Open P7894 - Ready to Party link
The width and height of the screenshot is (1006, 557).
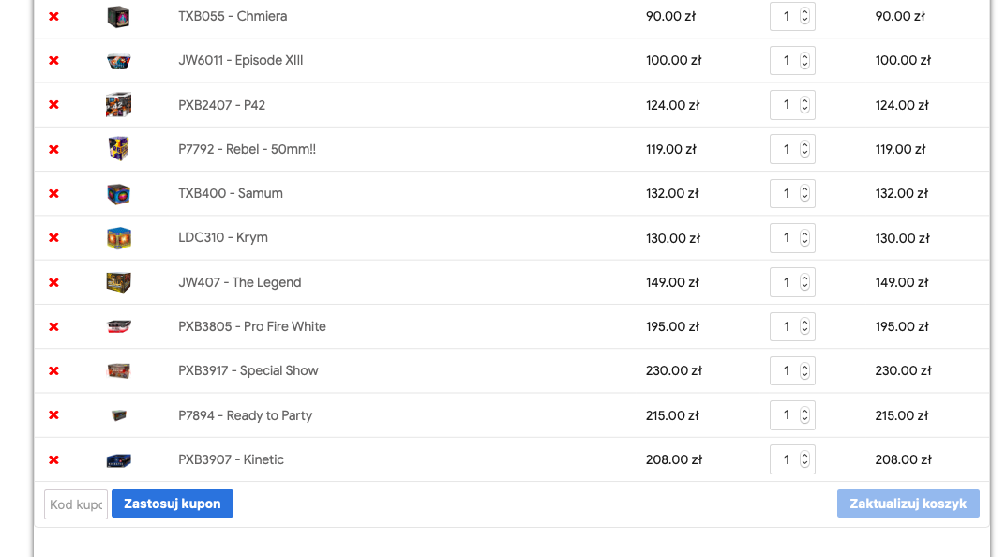[x=245, y=415]
